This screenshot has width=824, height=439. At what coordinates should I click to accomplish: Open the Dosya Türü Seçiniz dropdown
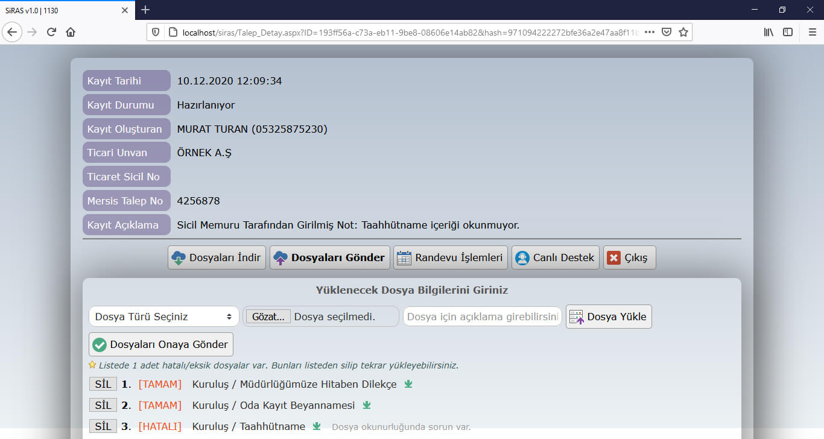coord(163,317)
